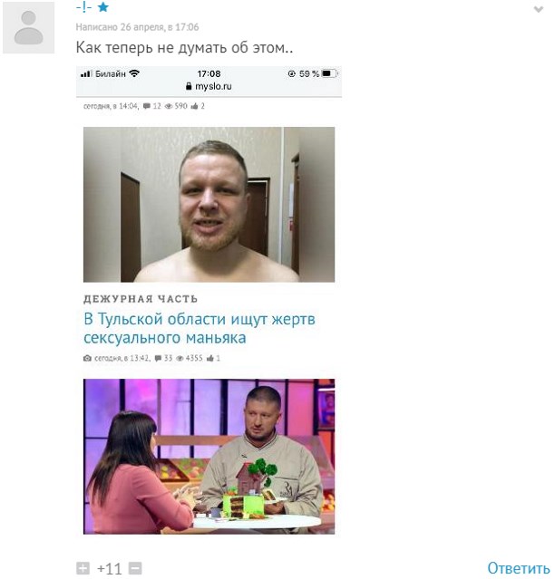Click the camera icon before сегодня, в 13:42
The width and height of the screenshot is (555, 579).
(87, 358)
